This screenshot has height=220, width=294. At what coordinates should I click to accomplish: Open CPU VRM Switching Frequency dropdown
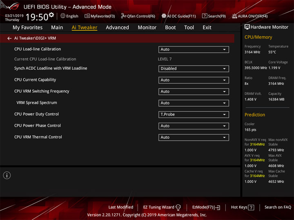(x=194, y=92)
